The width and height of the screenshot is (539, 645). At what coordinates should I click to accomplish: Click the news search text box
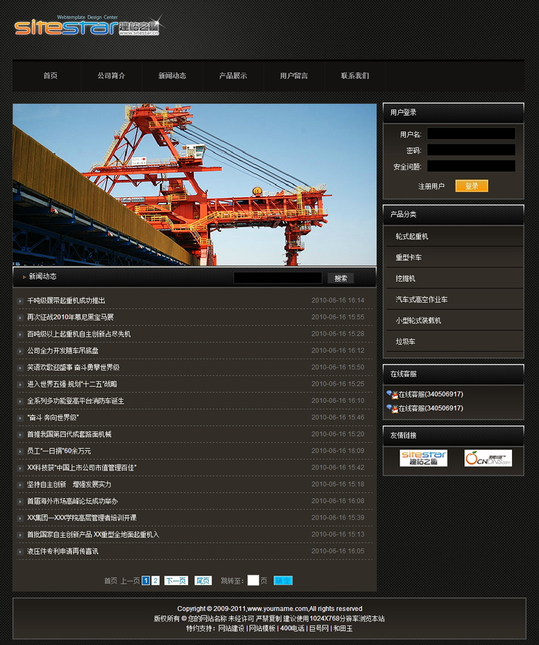pos(278,278)
